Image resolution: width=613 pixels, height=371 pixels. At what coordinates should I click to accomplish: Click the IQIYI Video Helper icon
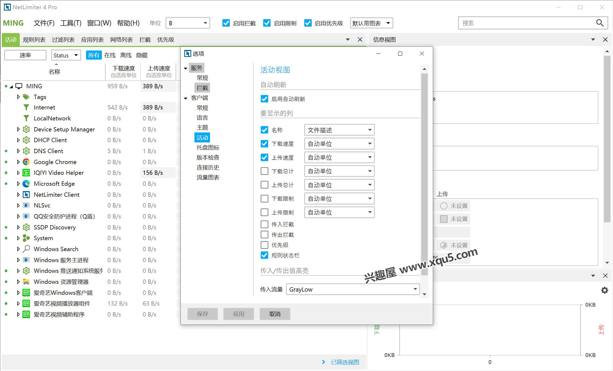point(26,173)
